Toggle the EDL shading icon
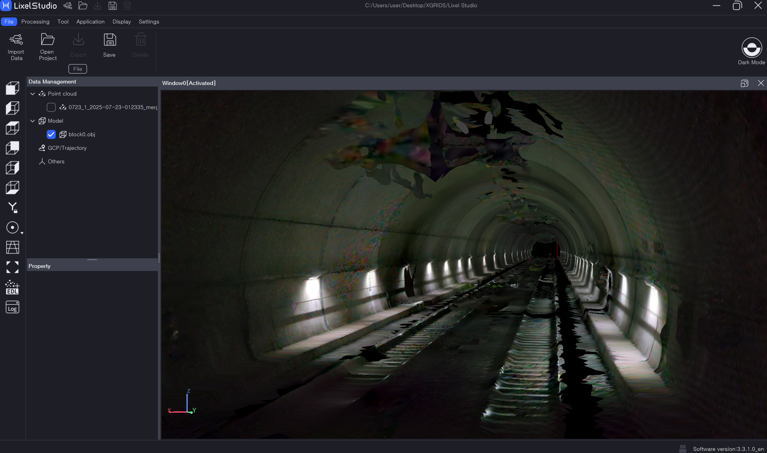 pos(13,287)
